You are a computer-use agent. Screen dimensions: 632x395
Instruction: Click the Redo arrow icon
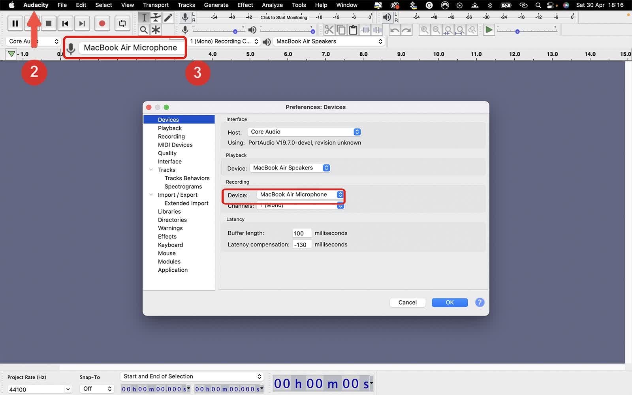point(406,30)
